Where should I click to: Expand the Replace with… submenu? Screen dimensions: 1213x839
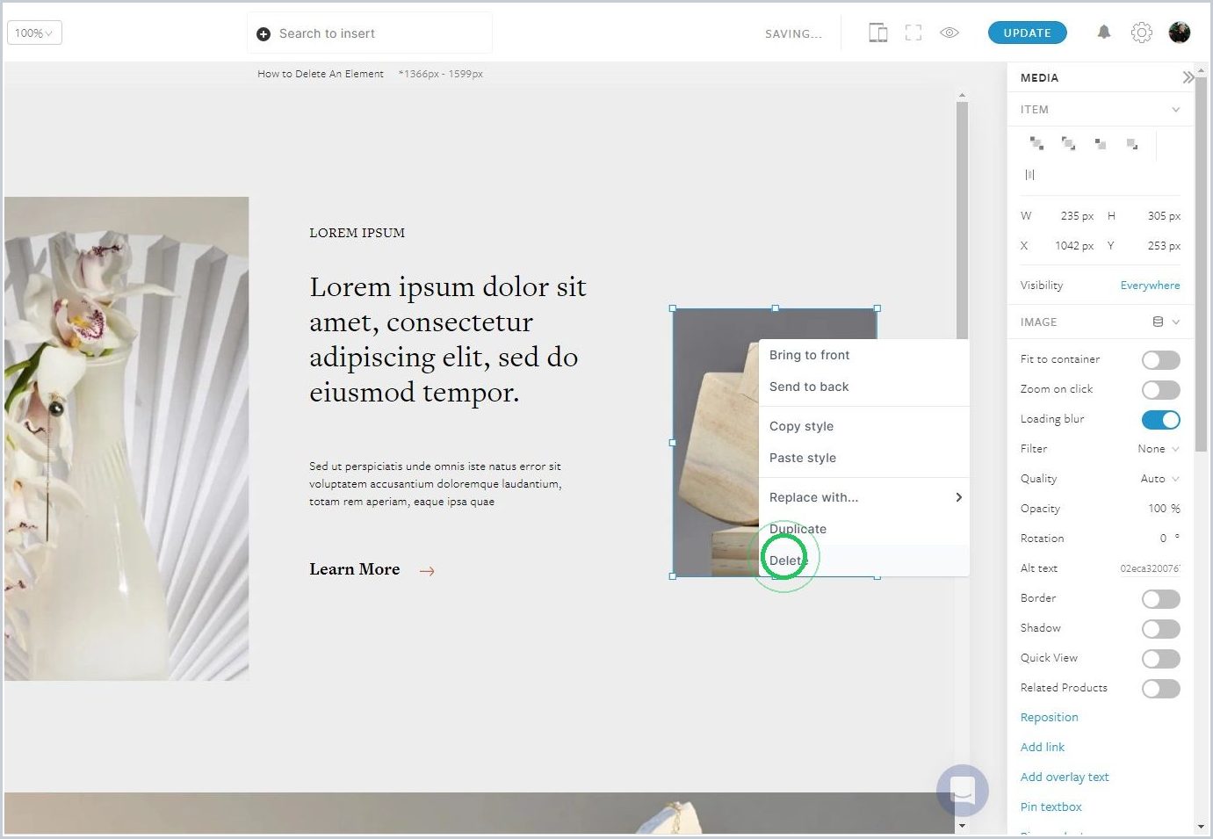tap(864, 497)
